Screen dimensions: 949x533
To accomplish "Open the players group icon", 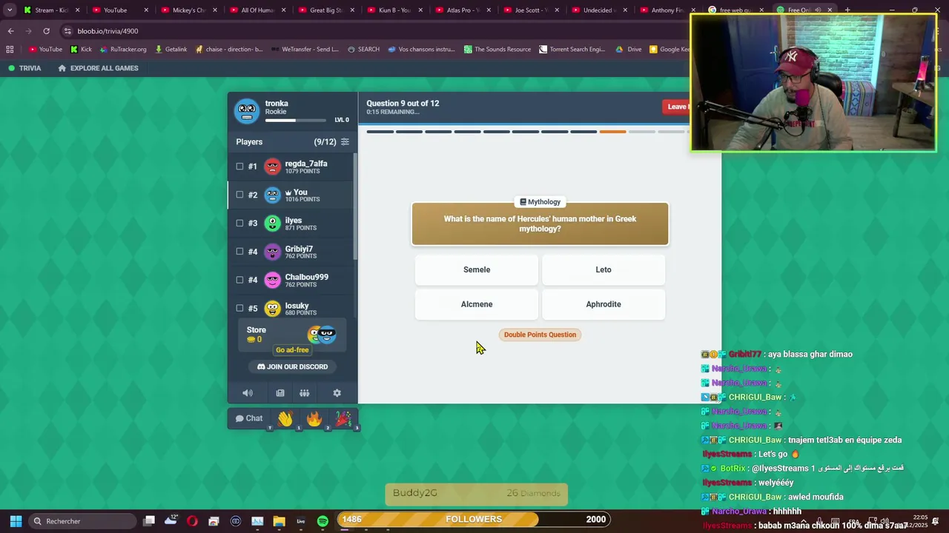I will [305, 393].
